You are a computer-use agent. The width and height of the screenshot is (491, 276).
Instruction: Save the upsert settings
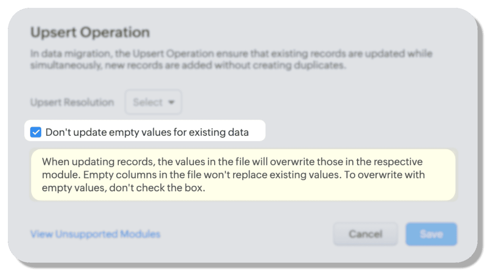[431, 234]
